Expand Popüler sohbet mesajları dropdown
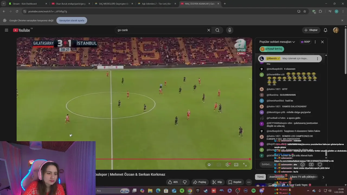Screen dimensions: 347x195 pyautogui.click(x=277, y=42)
